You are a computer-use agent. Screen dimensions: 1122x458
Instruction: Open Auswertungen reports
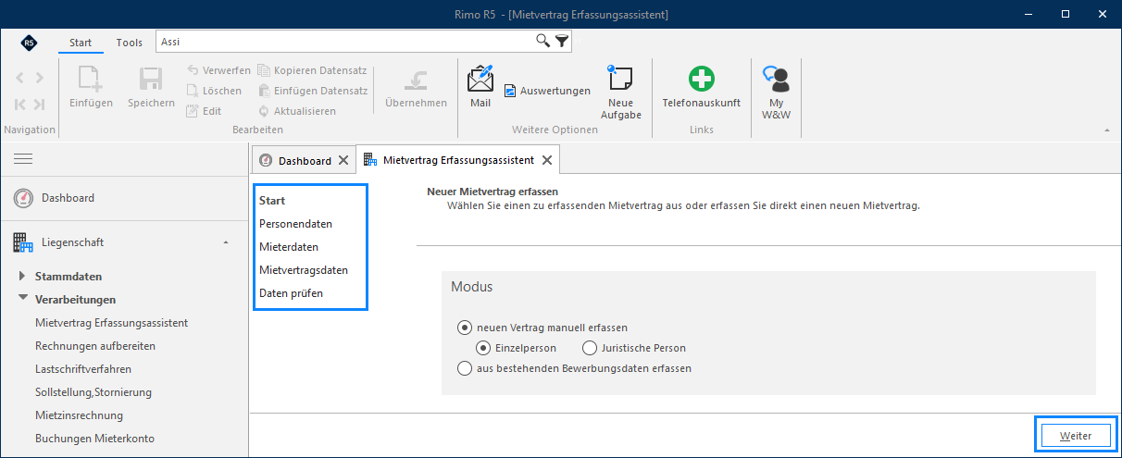(x=547, y=91)
